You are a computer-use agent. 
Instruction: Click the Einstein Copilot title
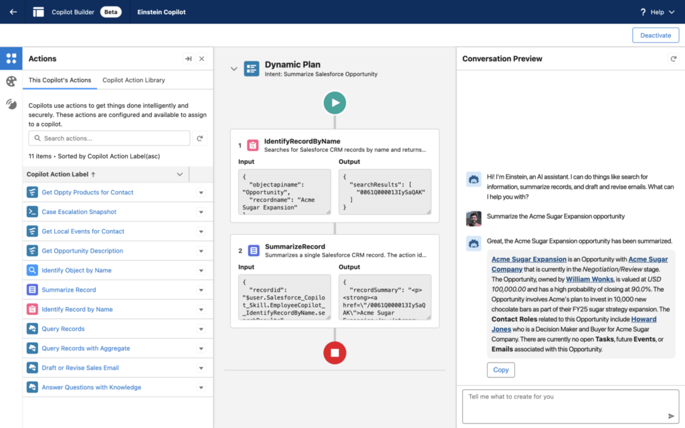click(x=161, y=12)
